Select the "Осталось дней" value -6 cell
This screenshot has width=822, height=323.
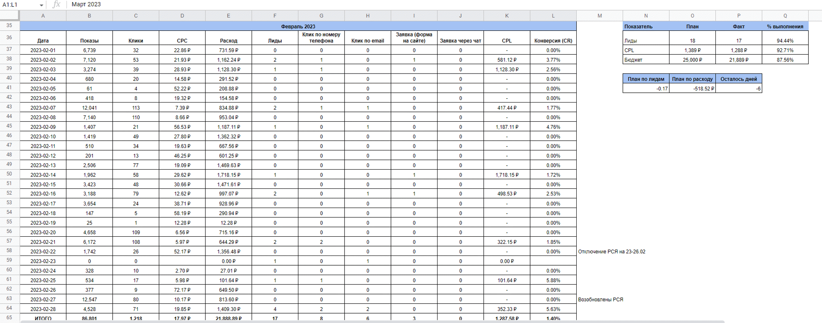(x=739, y=89)
